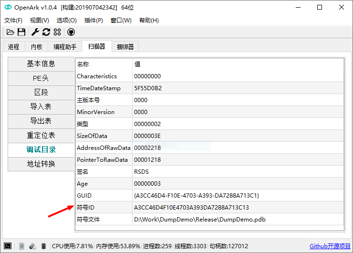Screen dimensions: 353x253
Task: Select the 调试目录 section
Action: 41,150
